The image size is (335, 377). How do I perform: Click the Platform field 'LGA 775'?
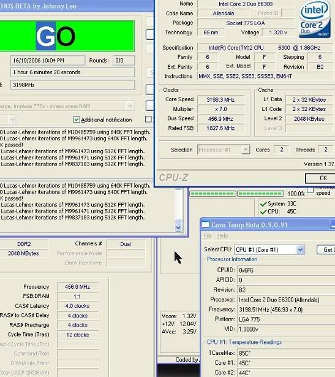coord(286,319)
